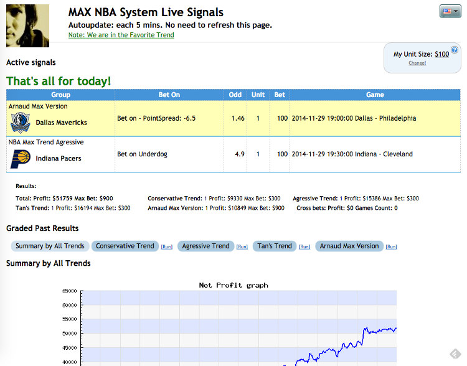Click Arnaud Max Version profit $10849 result
The height and width of the screenshot is (366, 467).
coord(216,208)
